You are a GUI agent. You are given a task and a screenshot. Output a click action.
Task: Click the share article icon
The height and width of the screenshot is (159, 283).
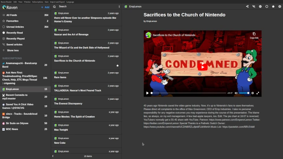[x=247, y=7]
